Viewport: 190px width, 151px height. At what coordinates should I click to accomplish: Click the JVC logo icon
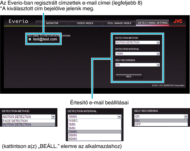pyautogui.click(x=178, y=21)
